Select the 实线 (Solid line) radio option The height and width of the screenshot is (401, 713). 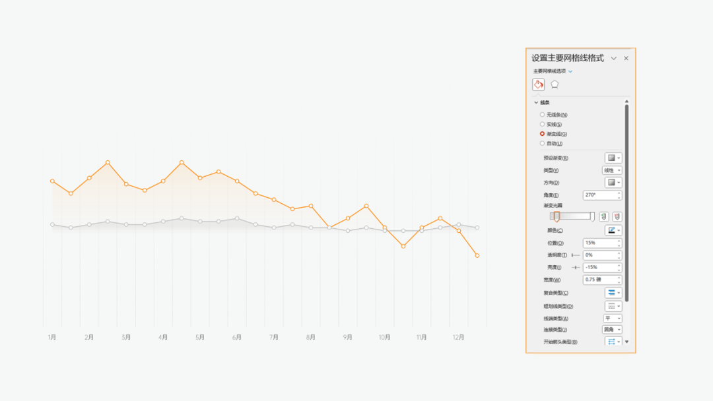click(543, 124)
